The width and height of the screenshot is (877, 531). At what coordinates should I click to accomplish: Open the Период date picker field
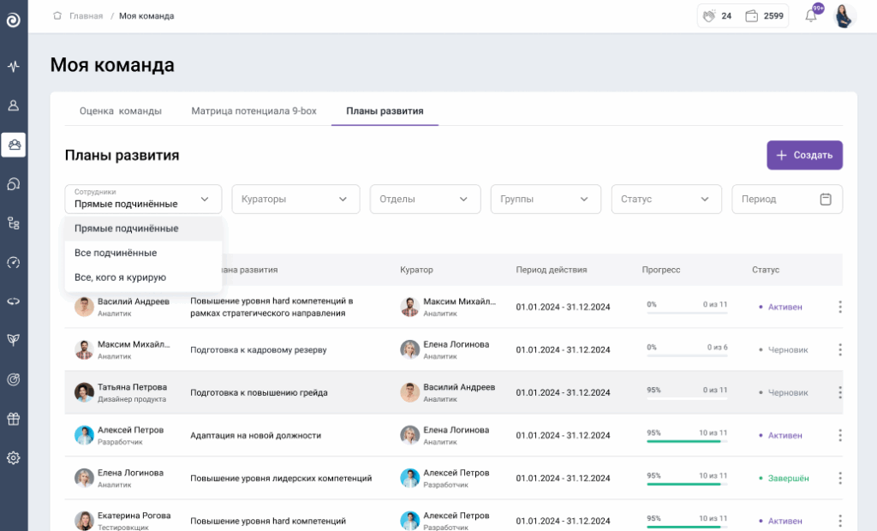click(x=786, y=199)
